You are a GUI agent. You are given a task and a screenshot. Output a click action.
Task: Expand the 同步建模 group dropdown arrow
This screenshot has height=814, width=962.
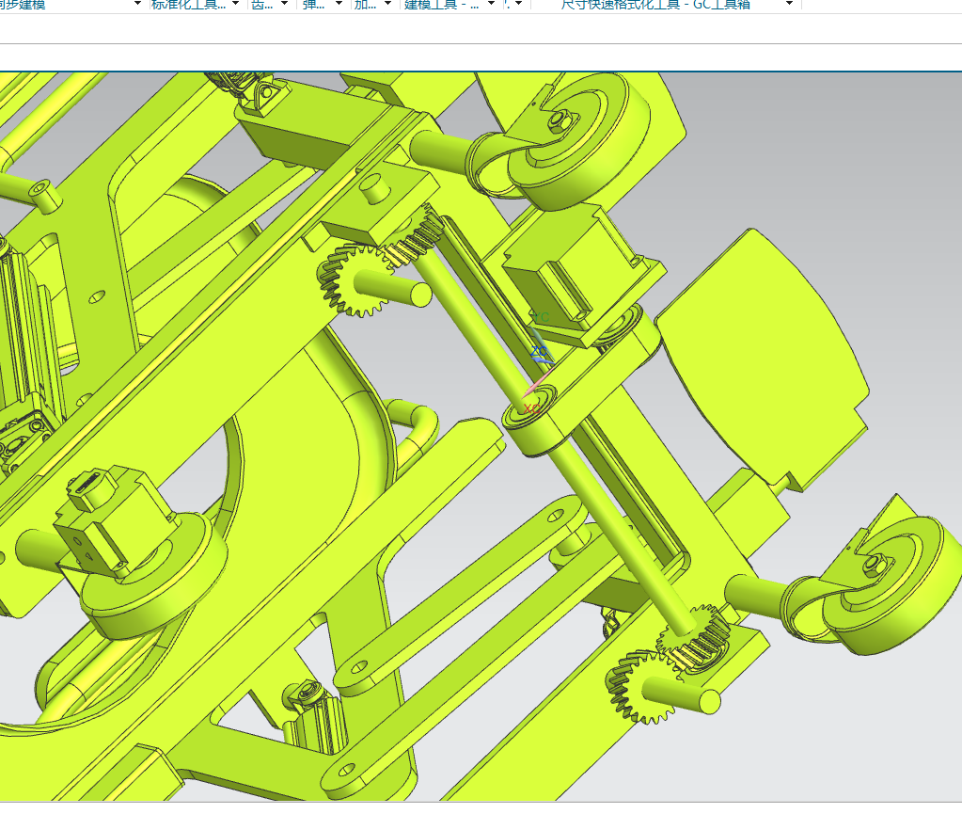[x=136, y=4]
